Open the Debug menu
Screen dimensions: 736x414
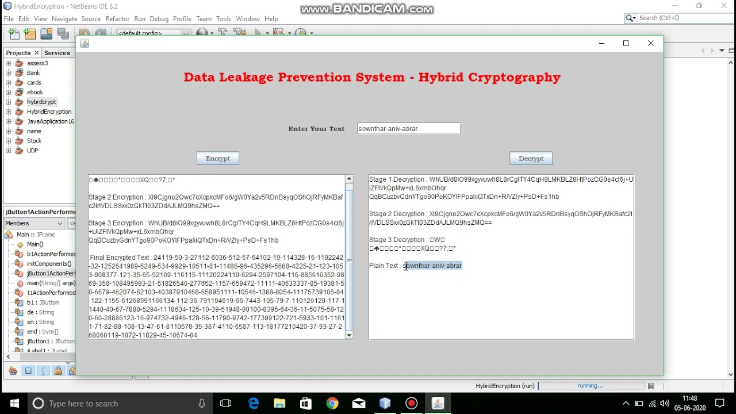(x=159, y=19)
